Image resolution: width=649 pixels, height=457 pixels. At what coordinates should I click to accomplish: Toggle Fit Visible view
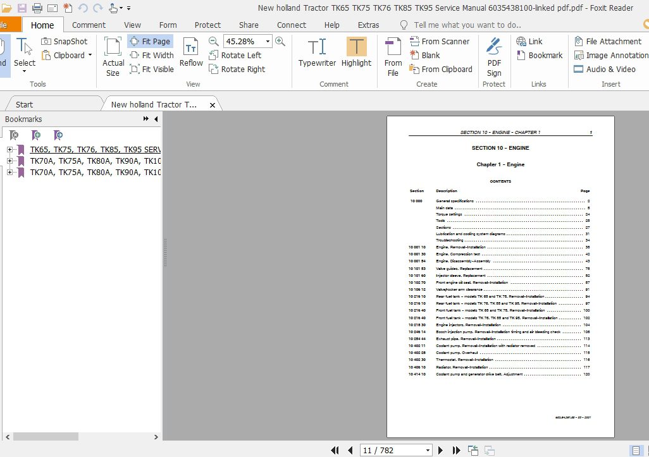tap(151, 69)
